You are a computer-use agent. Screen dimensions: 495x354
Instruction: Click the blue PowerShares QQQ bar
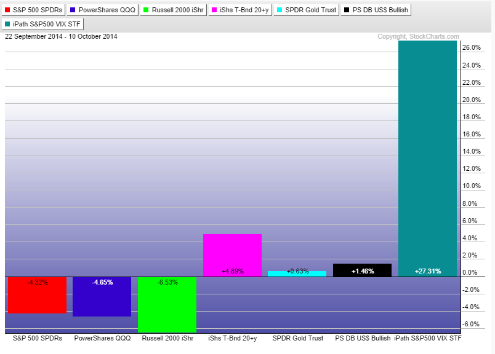coord(102,297)
